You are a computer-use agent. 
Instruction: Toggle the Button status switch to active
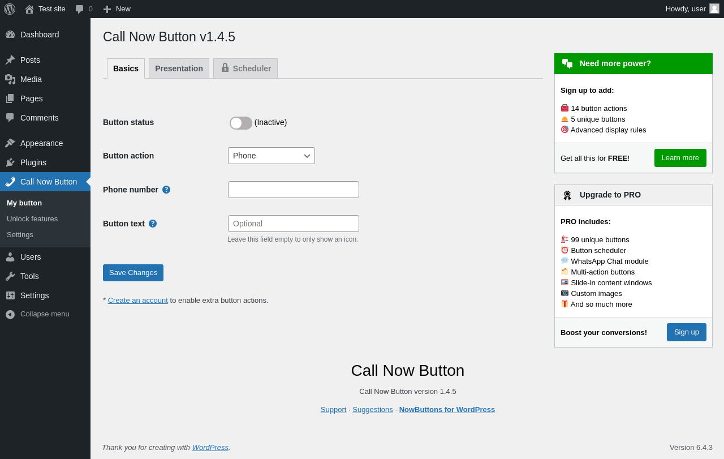pos(241,123)
